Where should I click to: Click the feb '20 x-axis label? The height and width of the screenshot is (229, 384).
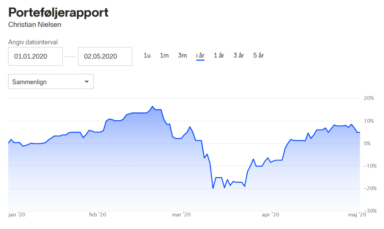(x=97, y=215)
